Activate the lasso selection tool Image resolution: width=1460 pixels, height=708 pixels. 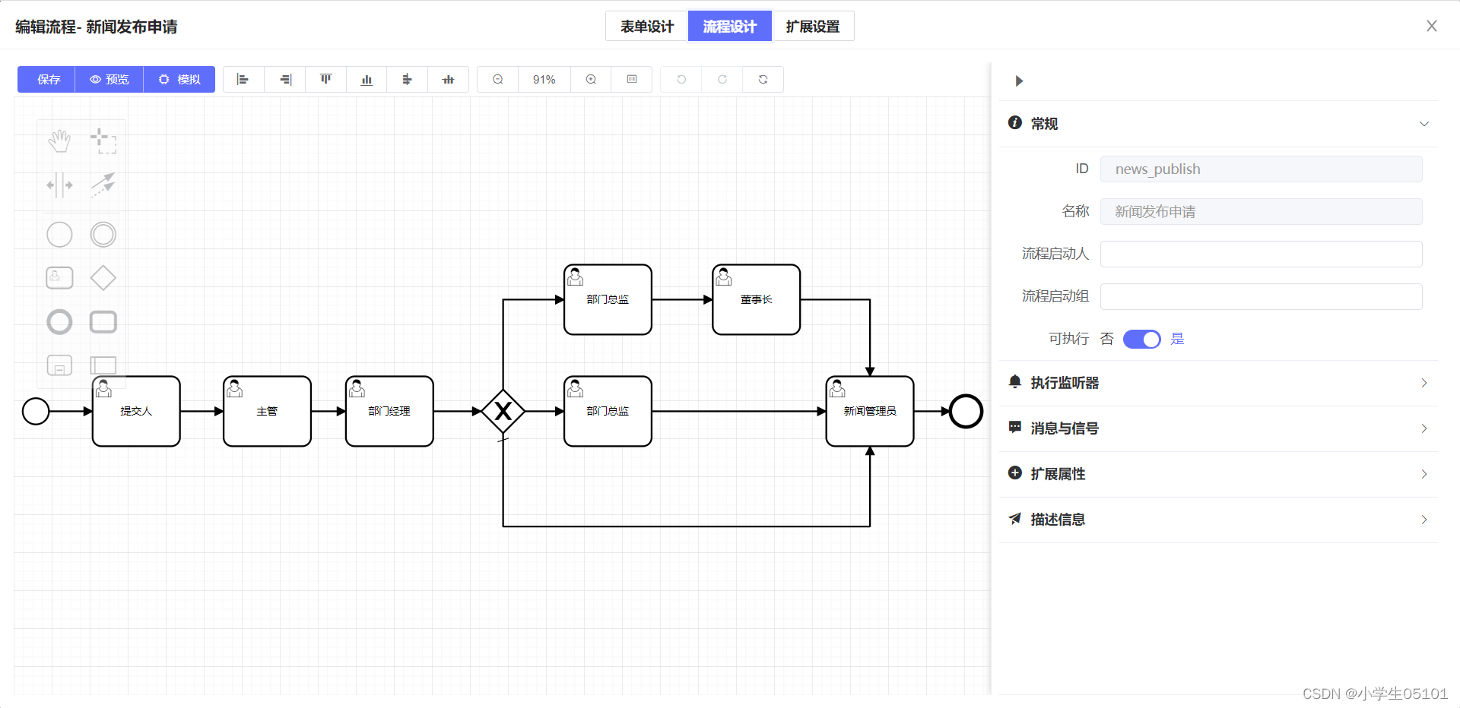click(x=104, y=140)
